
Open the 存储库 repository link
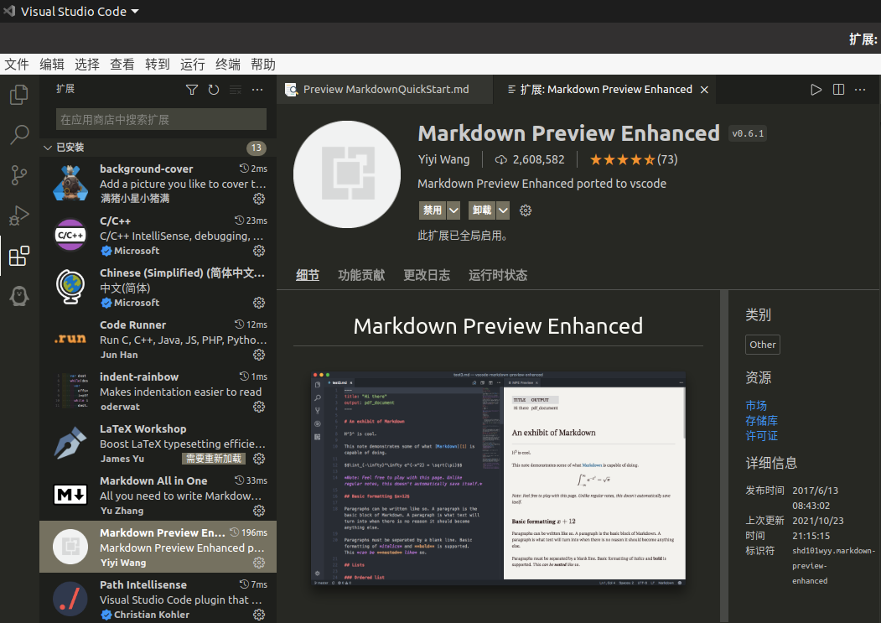pos(762,421)
